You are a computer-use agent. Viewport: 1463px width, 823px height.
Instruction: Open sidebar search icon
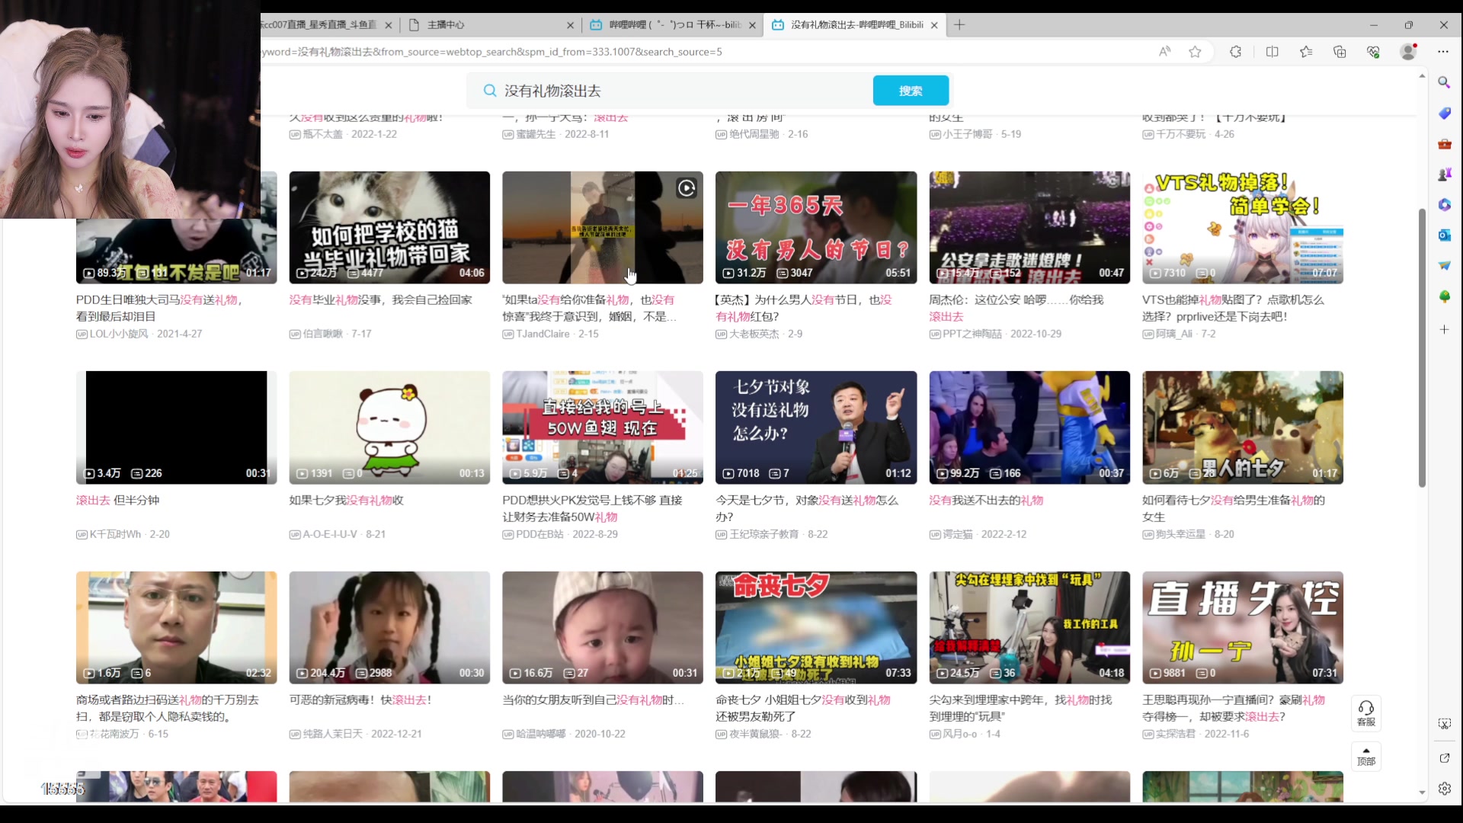coord(1444,82)
